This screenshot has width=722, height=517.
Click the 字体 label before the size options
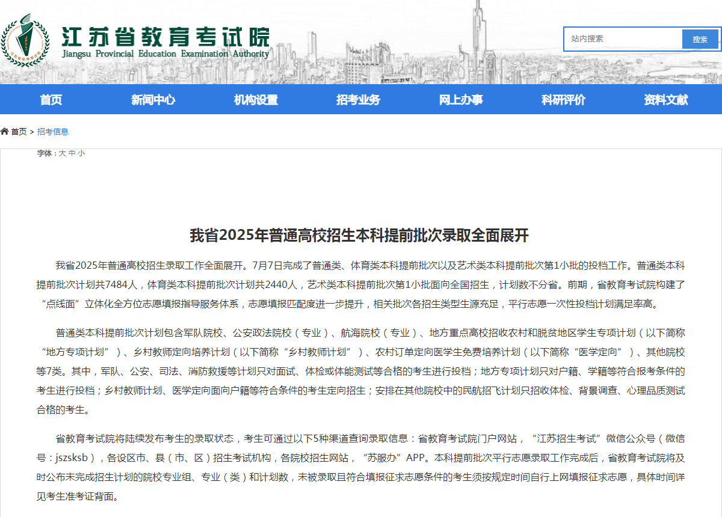pos(46,153)
